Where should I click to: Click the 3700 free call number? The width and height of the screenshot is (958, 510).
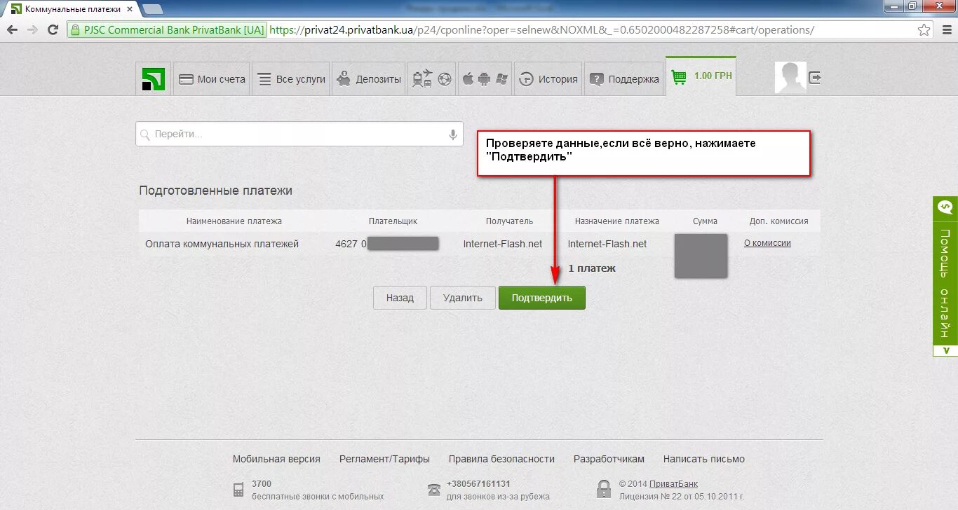[x=262, y=484]
